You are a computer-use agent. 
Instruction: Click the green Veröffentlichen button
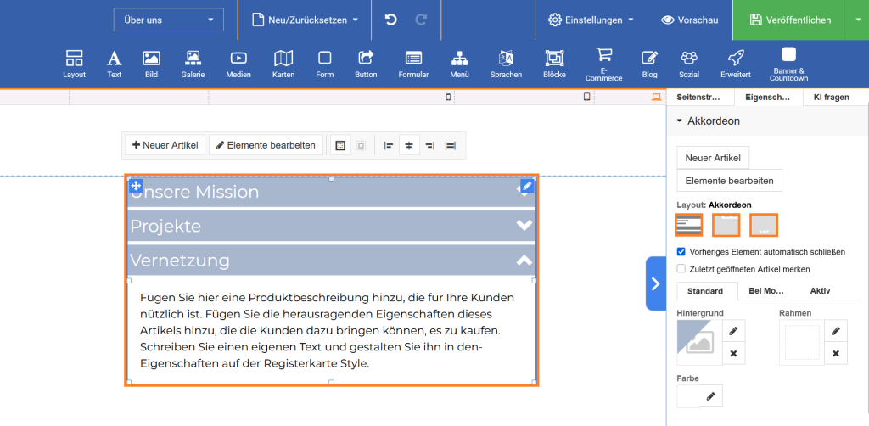(788, 20)
